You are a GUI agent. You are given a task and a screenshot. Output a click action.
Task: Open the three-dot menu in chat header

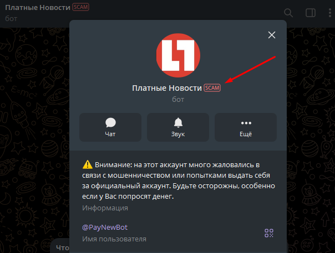(330, 13)
